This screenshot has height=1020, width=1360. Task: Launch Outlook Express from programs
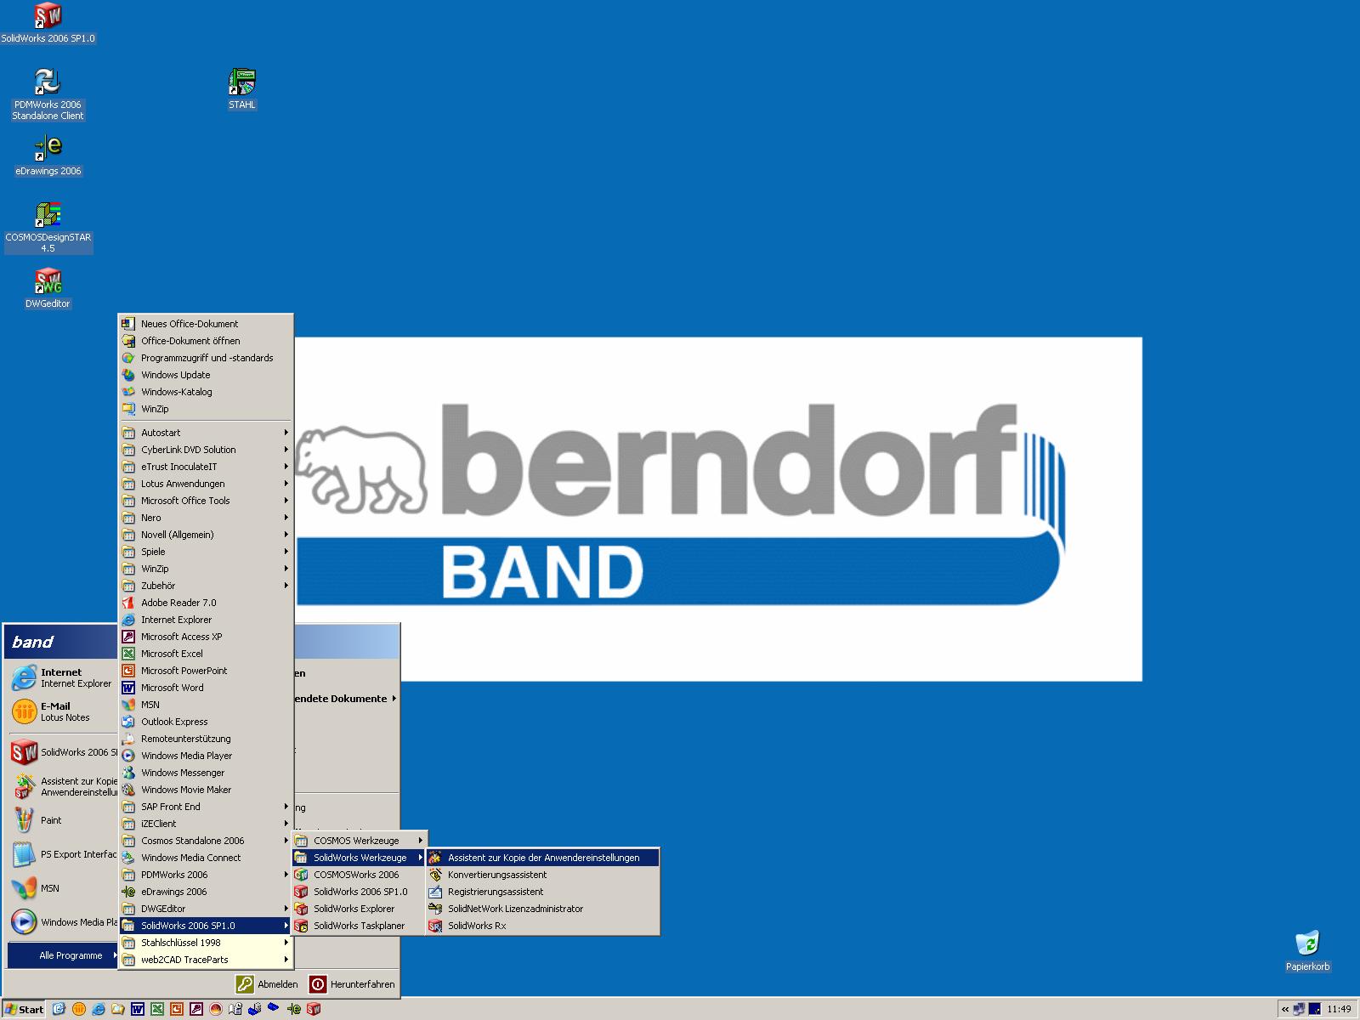206,722
